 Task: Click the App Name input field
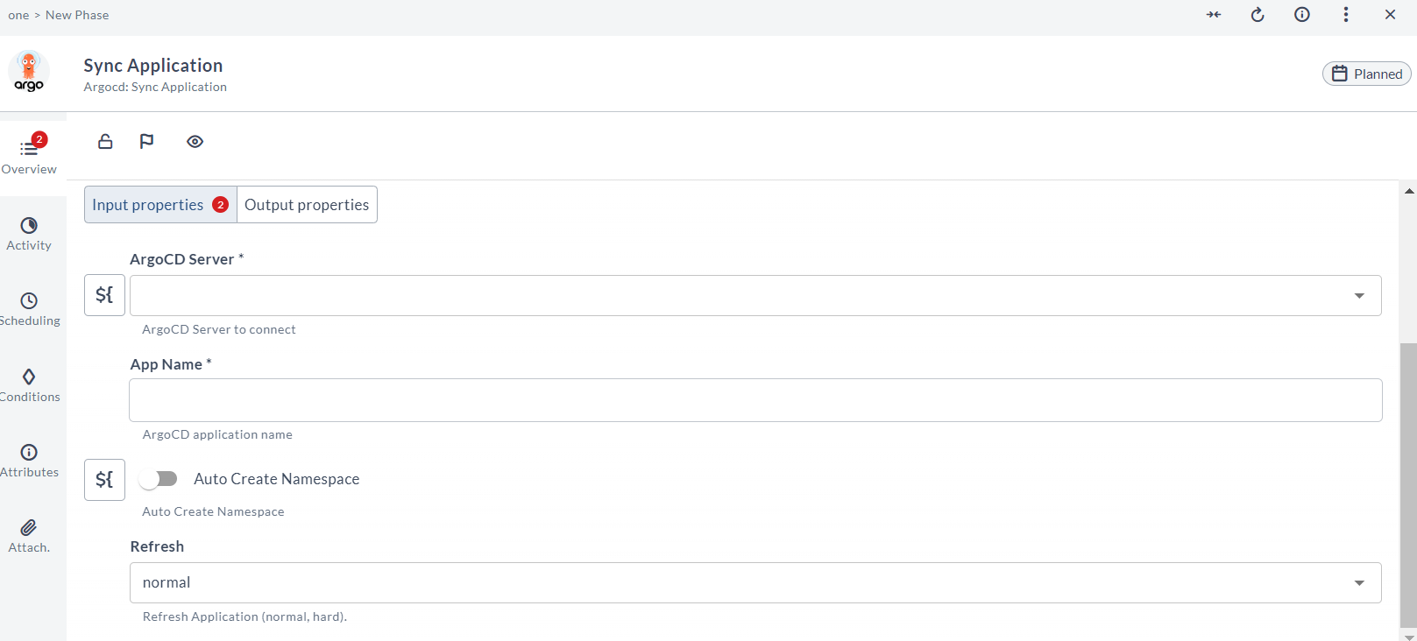755,400
